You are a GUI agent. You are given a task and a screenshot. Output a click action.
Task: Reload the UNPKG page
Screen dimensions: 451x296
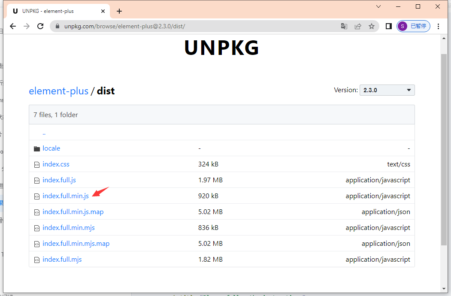point(41,26)
